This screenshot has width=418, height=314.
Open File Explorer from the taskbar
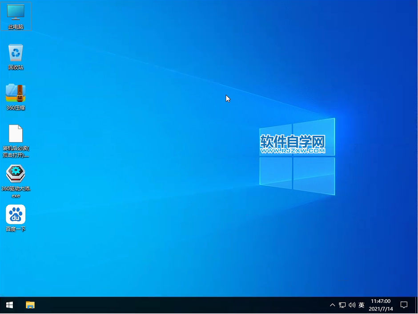30,305
